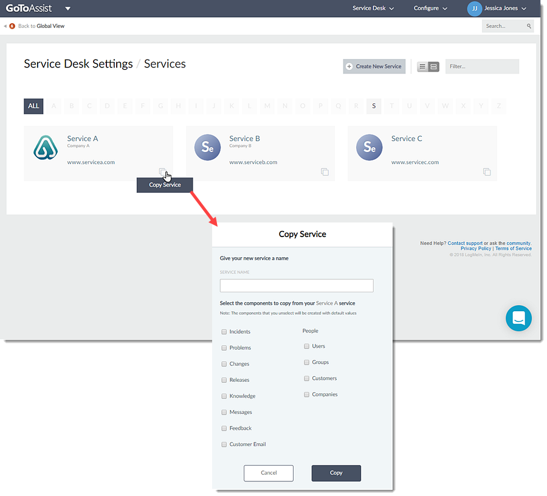Enable the Incidents checkbox
Screen dimensions: 547x496
click(224, 332)
